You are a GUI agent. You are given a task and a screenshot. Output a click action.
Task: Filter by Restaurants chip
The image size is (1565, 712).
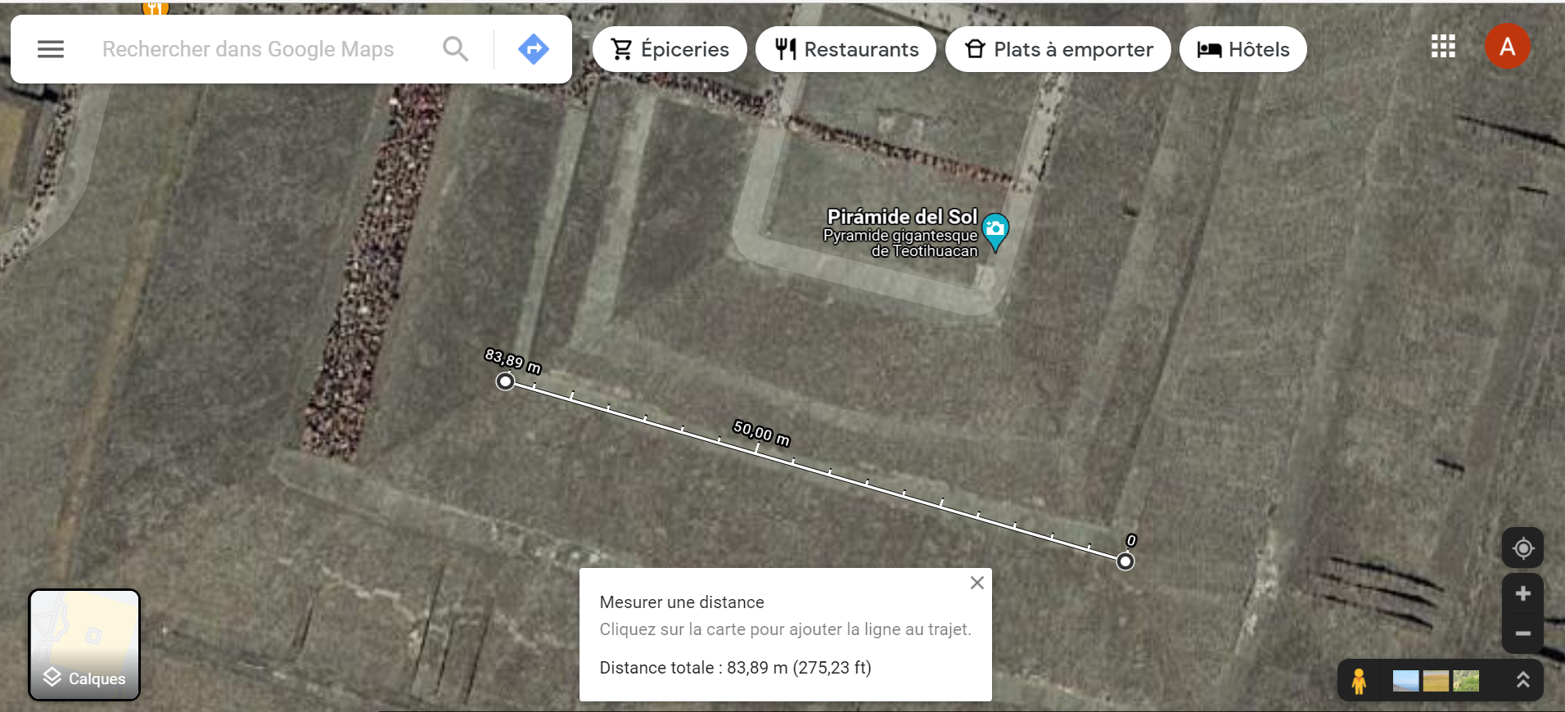(x=846, y=49)
